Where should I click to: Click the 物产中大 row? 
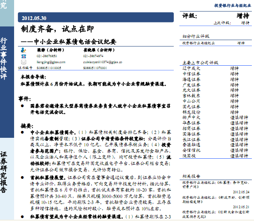[216, 118]
